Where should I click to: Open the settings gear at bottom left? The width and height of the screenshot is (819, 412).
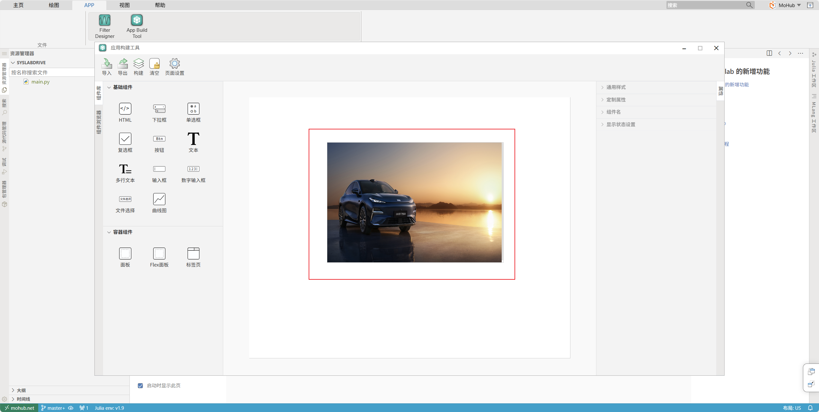coord(4,399)
